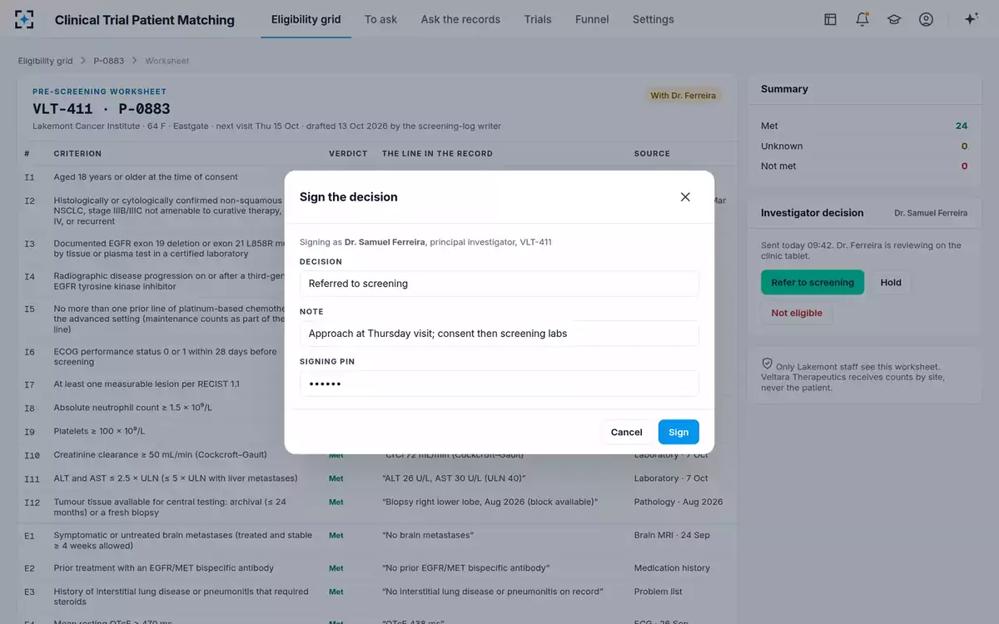Focus the Signing PIN field

pyautogui.click(x=499, y=384)
